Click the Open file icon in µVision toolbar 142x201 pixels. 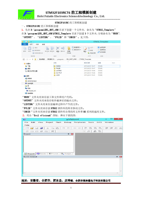click(32, 128)
